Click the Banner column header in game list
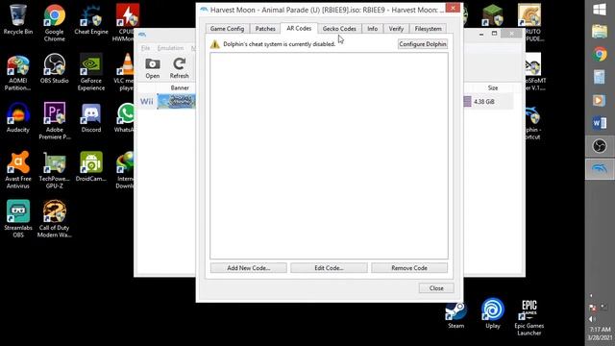The height and width of the screenshot is (346, 615). point(180,87)
